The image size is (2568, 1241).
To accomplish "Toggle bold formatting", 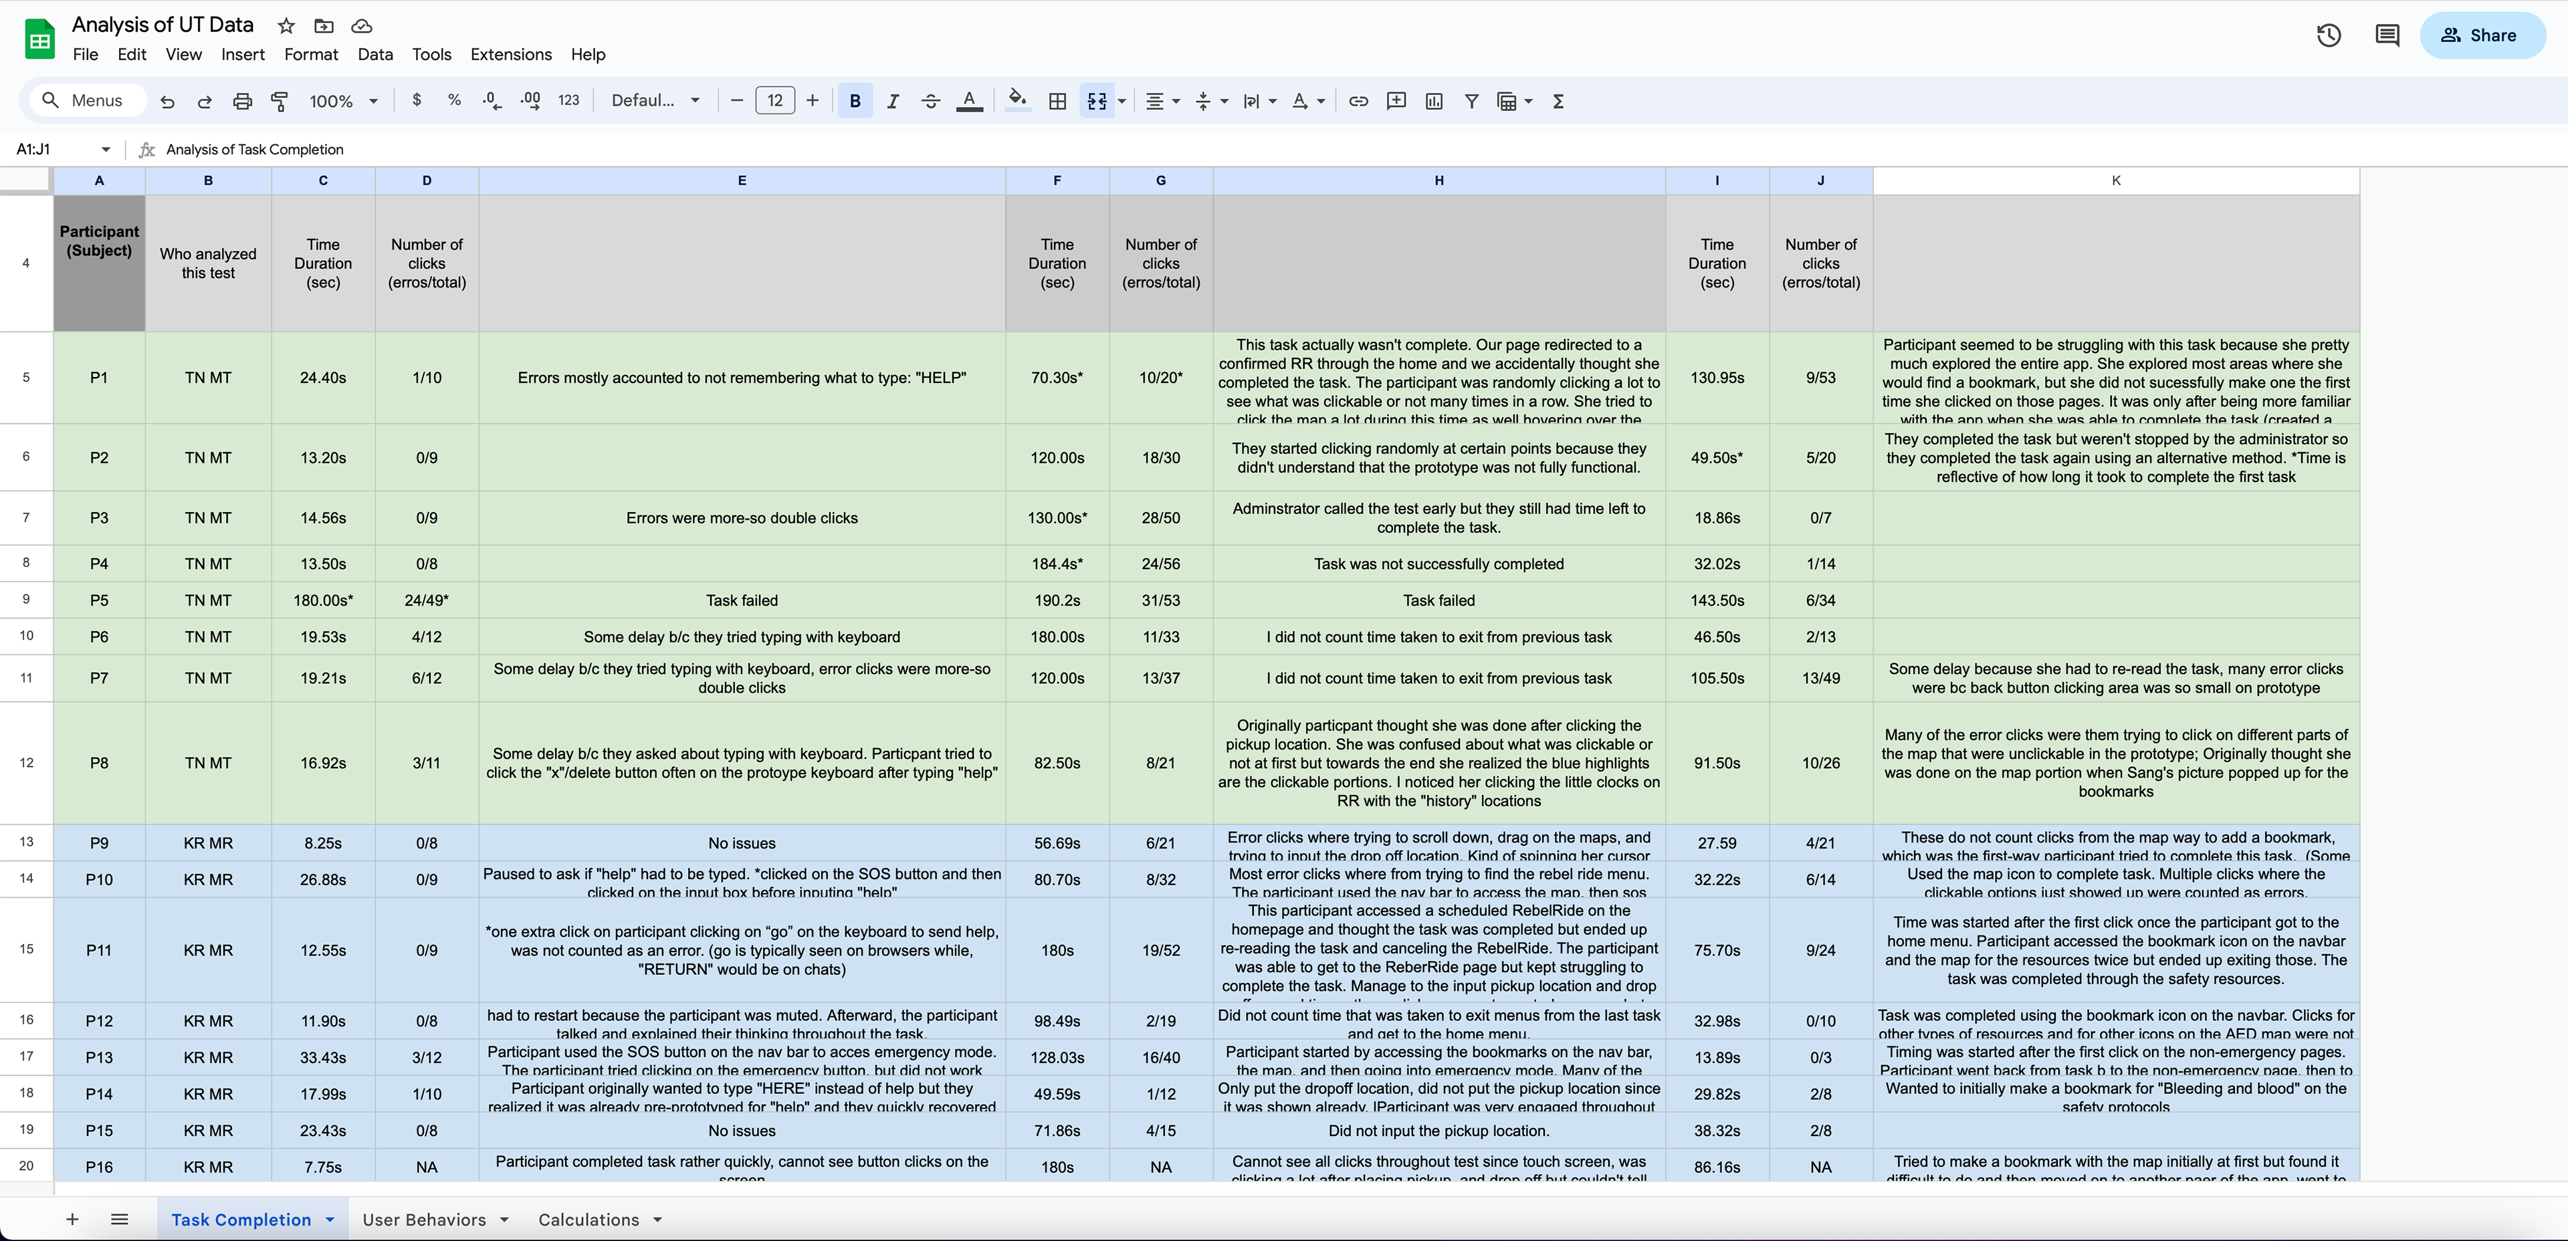I will (x=855, y=101).
